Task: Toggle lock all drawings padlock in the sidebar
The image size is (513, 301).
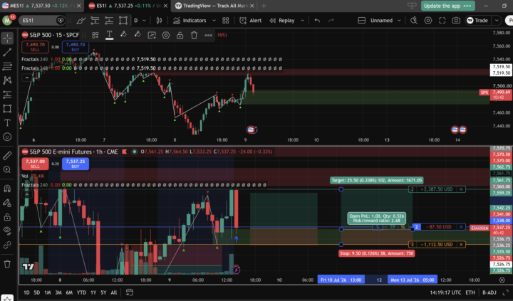Action: (7, 217)
